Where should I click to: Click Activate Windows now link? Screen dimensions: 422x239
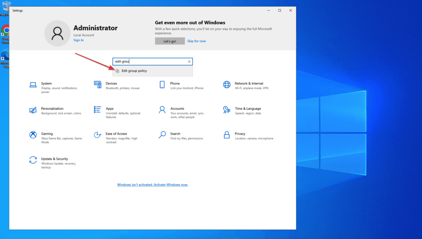tap(152, 185)
